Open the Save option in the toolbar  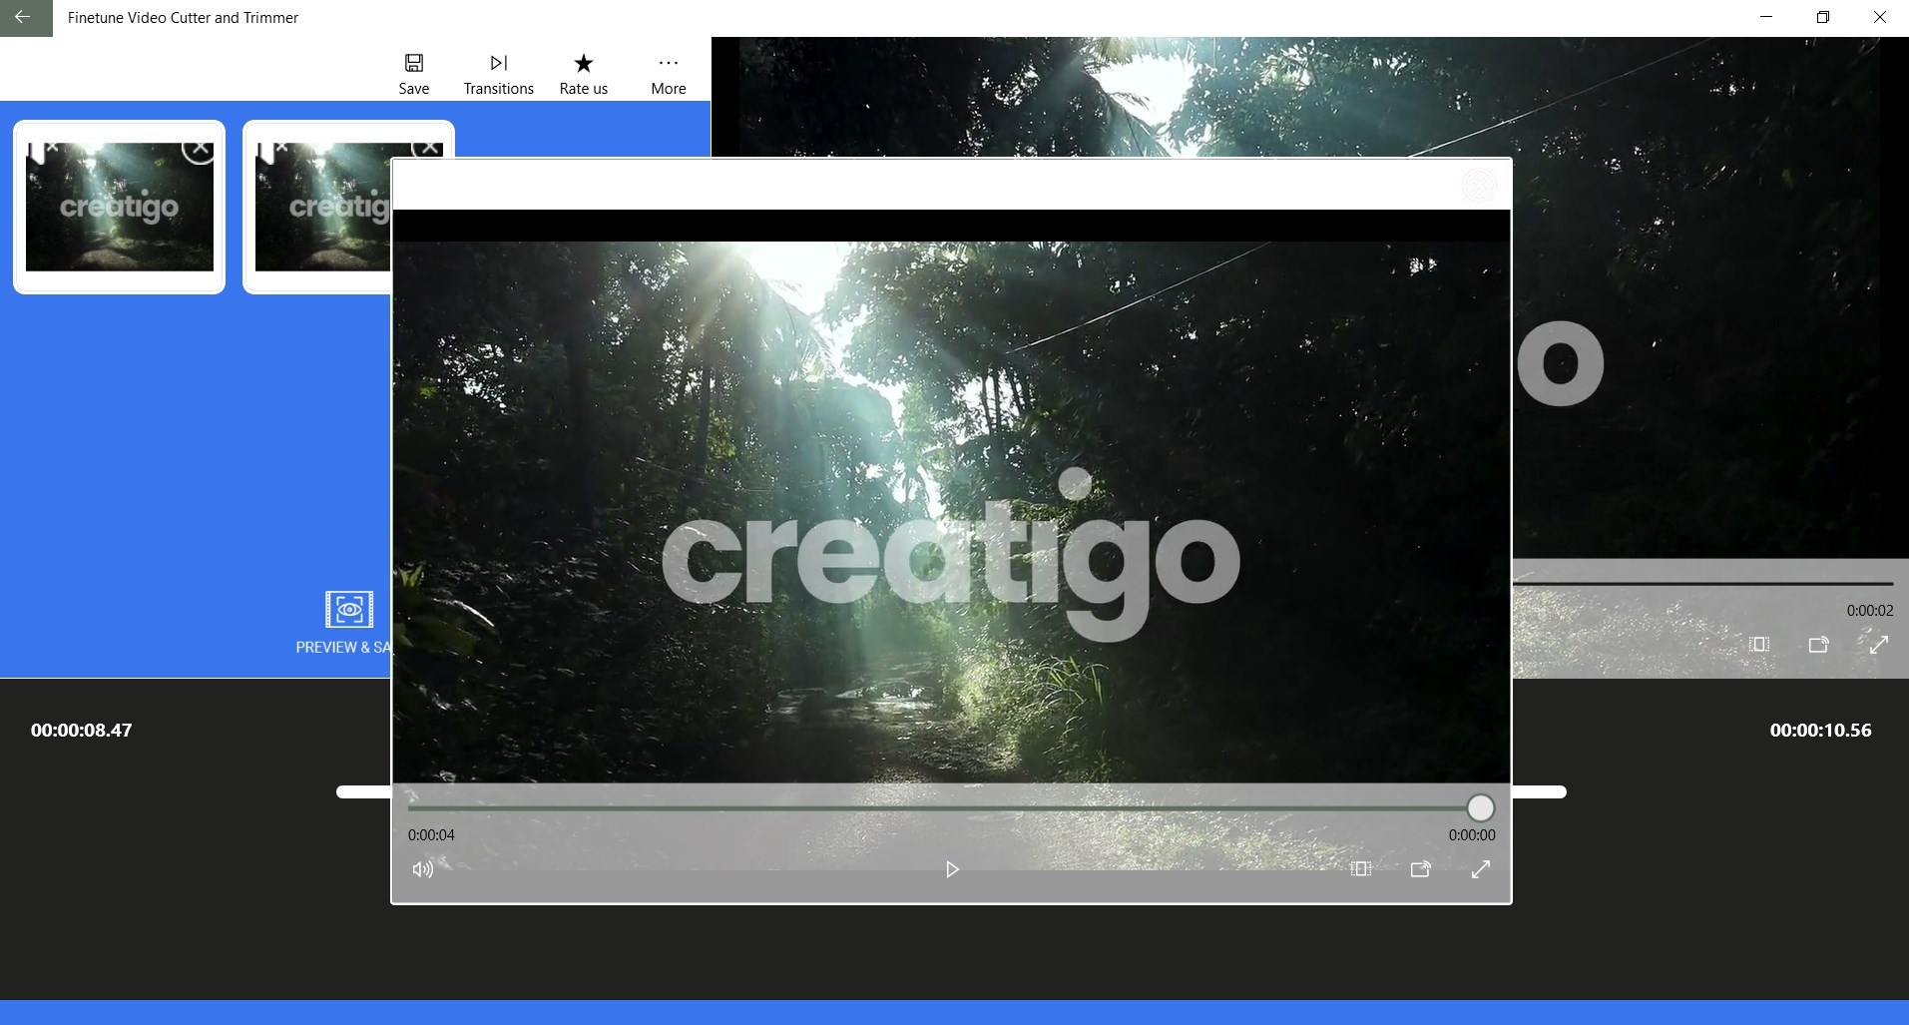click(x=413, y=72)
